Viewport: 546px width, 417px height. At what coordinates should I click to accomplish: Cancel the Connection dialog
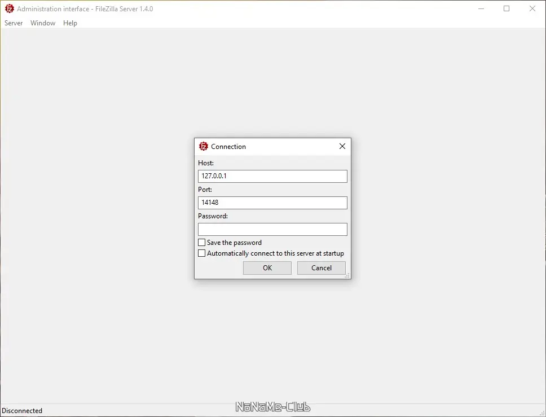322,268
